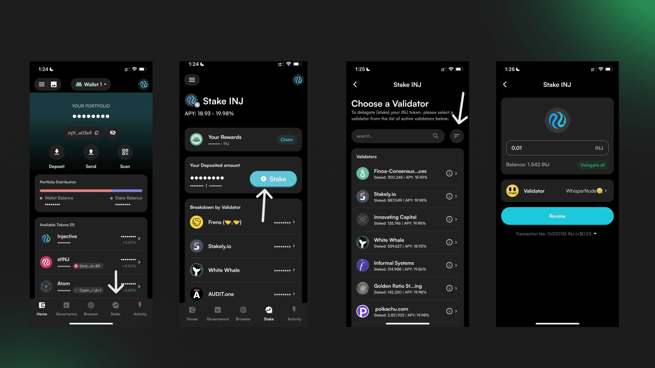Screen dimensions: 655x368
Task: Expand the transaction fee details dropdown
Action: (596, 233)
